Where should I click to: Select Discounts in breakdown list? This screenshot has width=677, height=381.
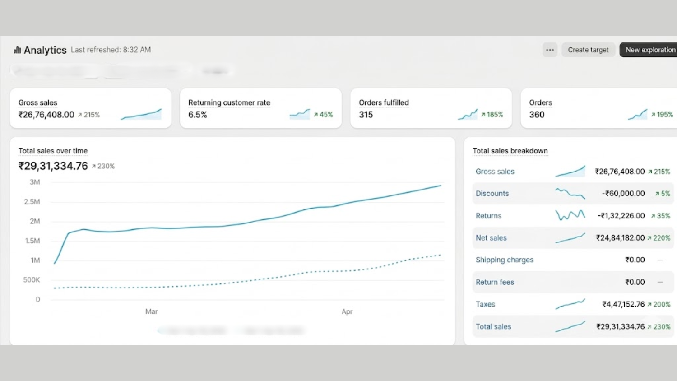492,194
